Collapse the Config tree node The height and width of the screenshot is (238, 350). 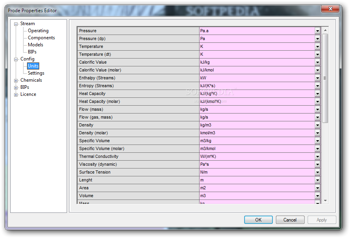click(x=16, y=60)
